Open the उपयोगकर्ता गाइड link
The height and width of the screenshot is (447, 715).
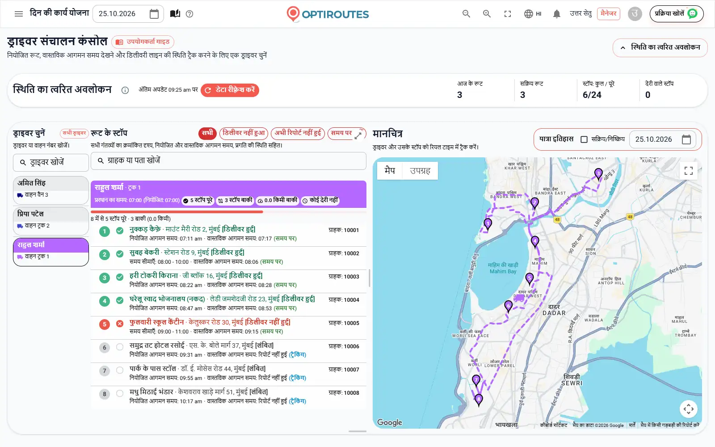[143, 42]
